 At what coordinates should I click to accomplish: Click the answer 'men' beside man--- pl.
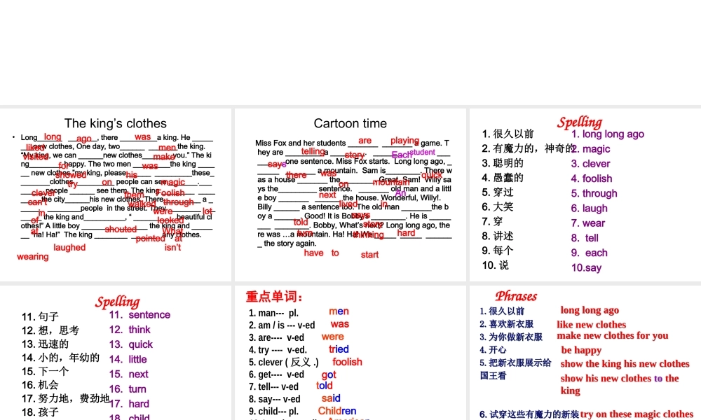click(x=339, y=311)
